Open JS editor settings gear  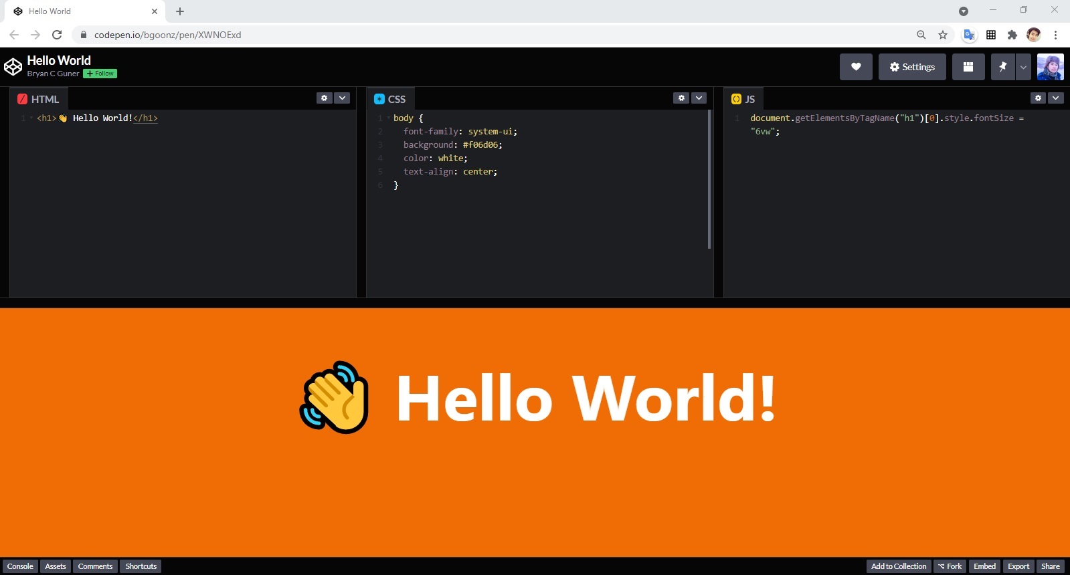[1038, 98]
